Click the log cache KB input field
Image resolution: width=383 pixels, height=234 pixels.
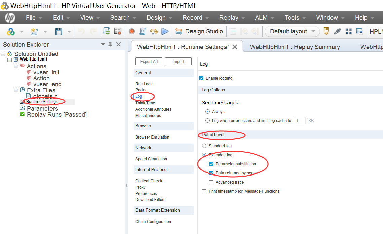click(x=300, y=121)
